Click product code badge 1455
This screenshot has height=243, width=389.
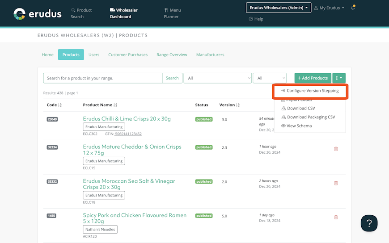51,216
